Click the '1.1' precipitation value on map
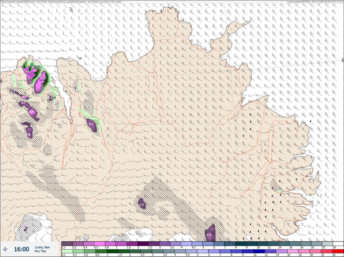Viewport: 344px width, 257px height. click(43, 78)
